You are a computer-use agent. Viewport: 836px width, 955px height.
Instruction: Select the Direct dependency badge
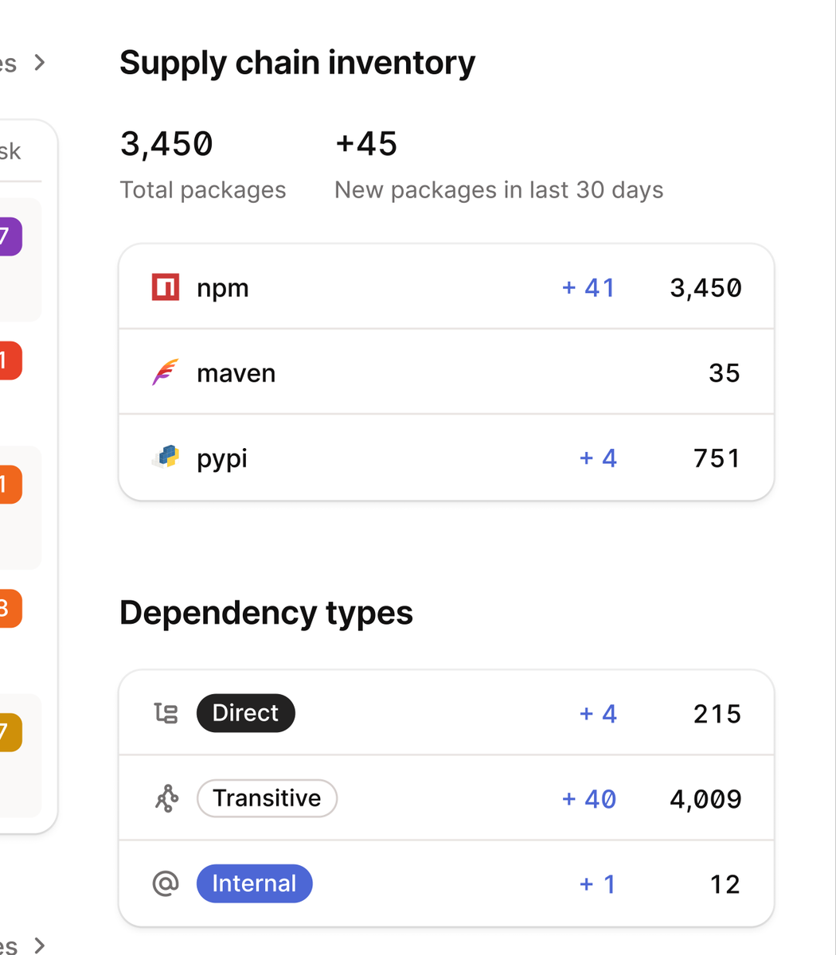click(x=245, y=713)
